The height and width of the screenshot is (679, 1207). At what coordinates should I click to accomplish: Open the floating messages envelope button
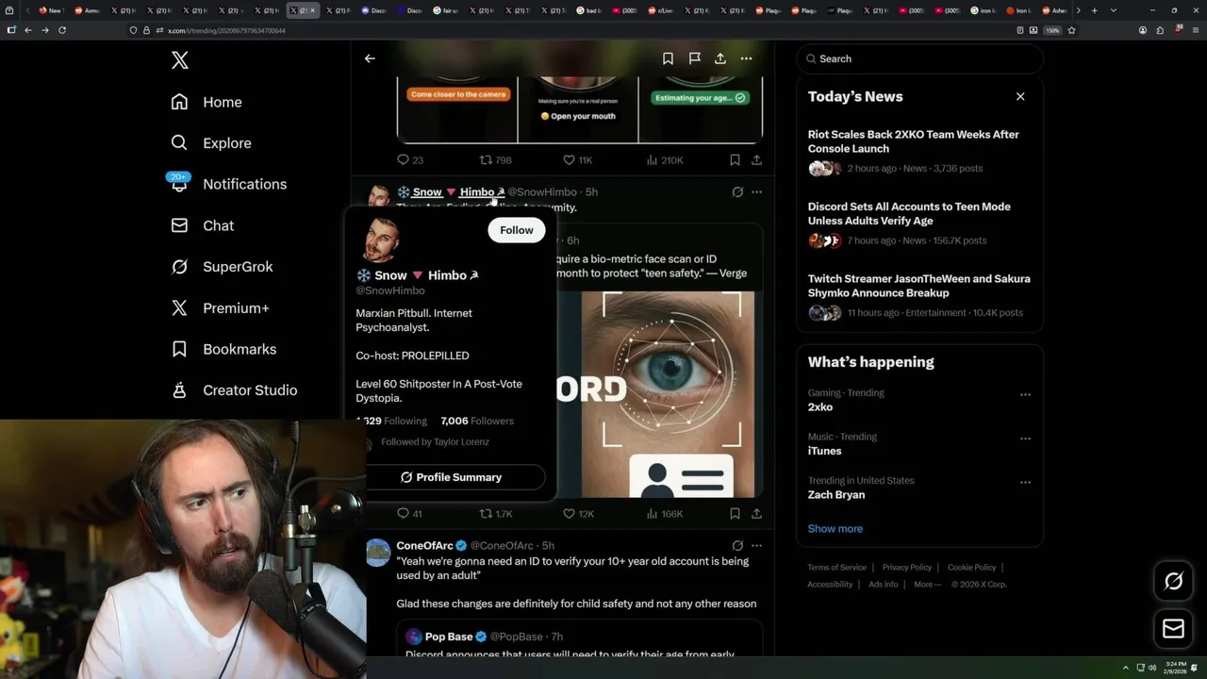(x=1173, y=629)
